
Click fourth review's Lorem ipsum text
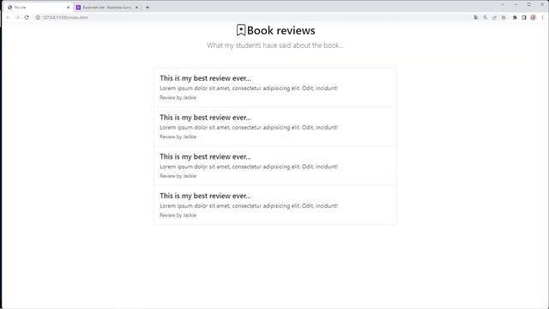click(249, 206)
